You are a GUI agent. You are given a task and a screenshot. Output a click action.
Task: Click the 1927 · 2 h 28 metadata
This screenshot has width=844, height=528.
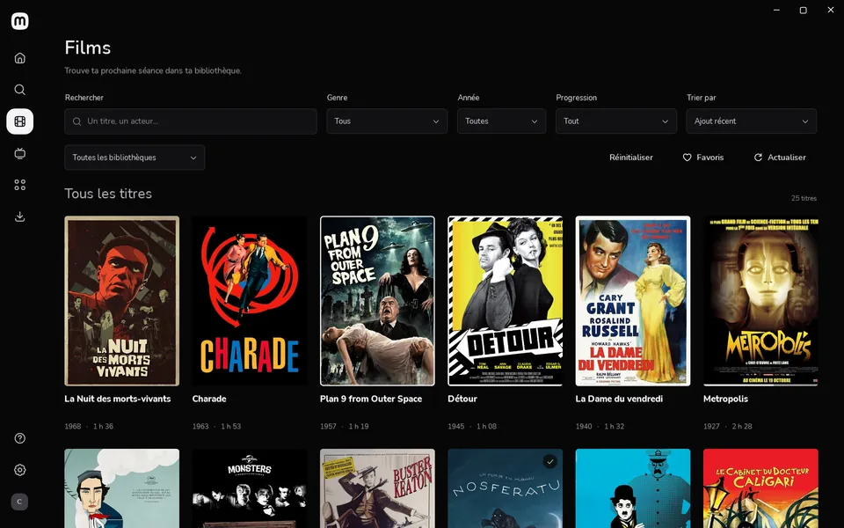pyautogui.click(x=728, y=426)
